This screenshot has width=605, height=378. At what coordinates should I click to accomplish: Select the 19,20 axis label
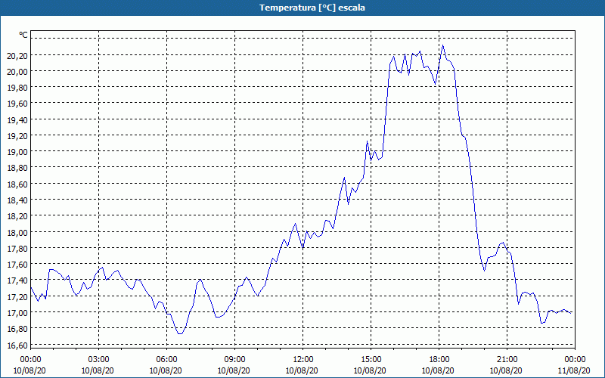(x=17, y=136)
